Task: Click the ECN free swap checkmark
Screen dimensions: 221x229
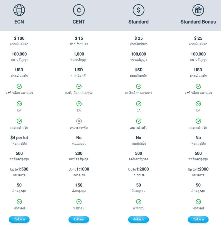Action: pos(19,202)
